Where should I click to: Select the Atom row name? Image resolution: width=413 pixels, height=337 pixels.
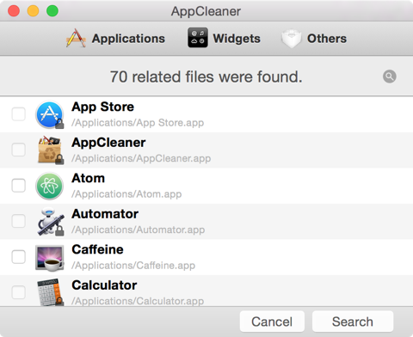coord(89,178)
